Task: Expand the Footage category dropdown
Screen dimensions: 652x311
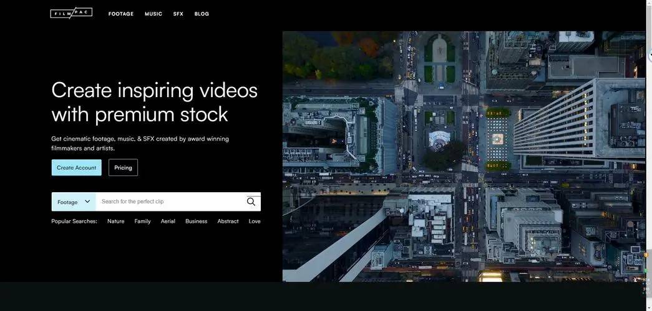Action: [74, 202]
